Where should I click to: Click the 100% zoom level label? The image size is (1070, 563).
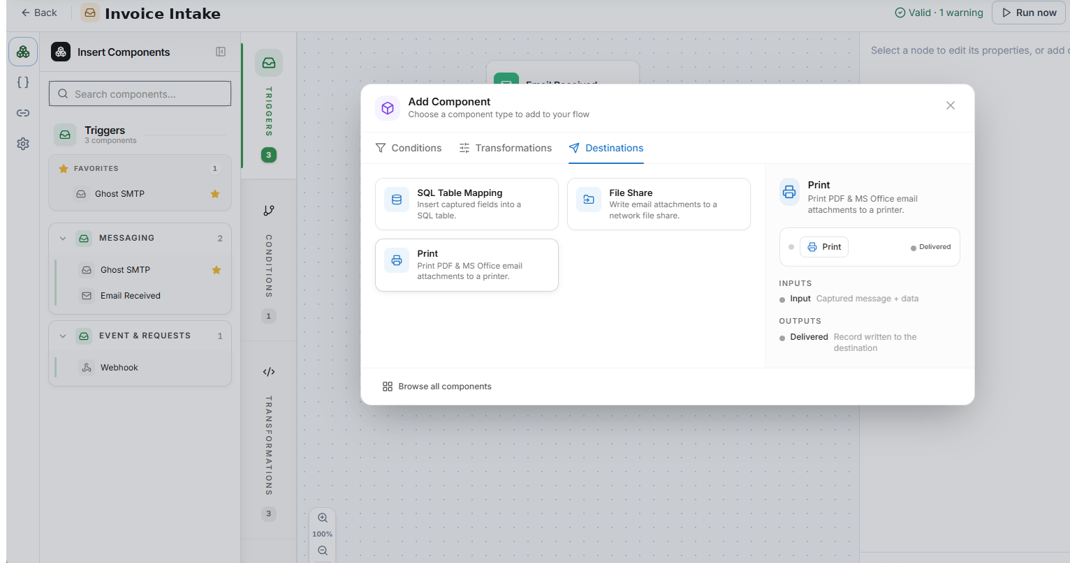click(x=323, y=534)
